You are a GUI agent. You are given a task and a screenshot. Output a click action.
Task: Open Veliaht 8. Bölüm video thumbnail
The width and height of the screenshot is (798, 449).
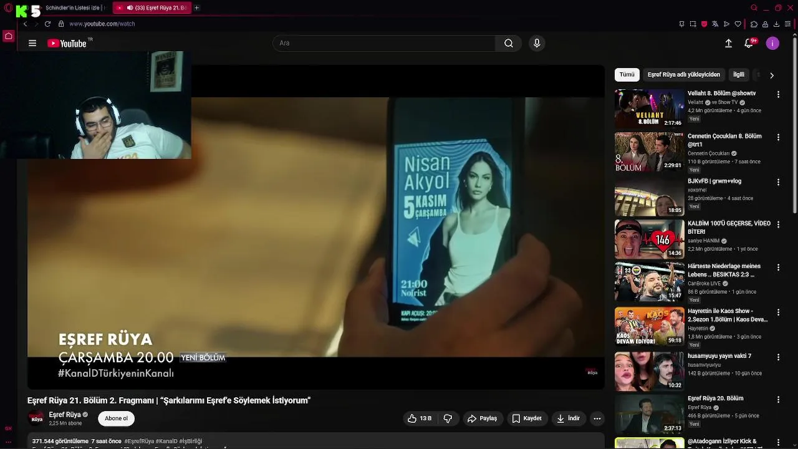(649, 109)
